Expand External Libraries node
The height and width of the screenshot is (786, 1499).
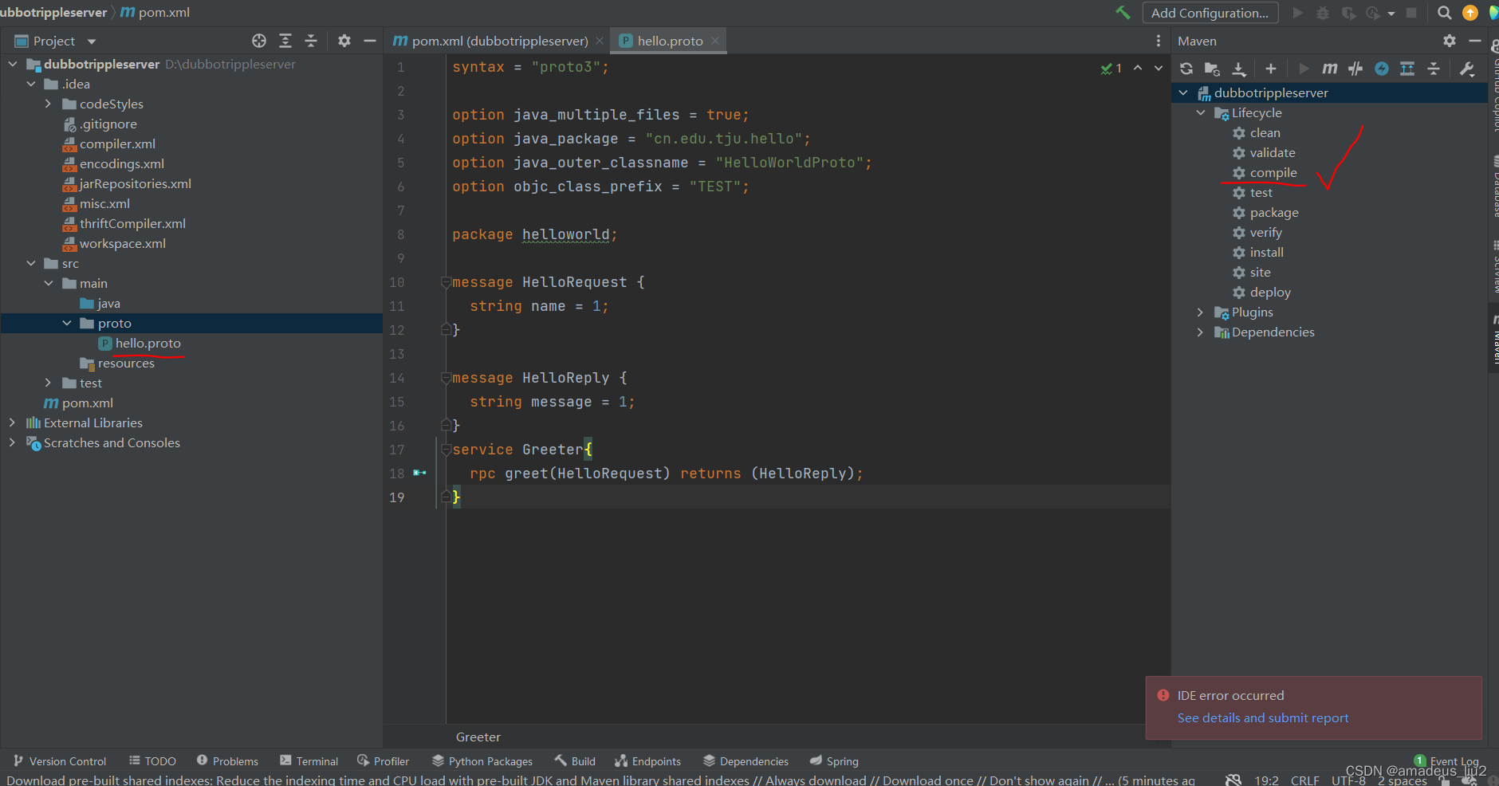pyautogui.click(x=12, y=422)
